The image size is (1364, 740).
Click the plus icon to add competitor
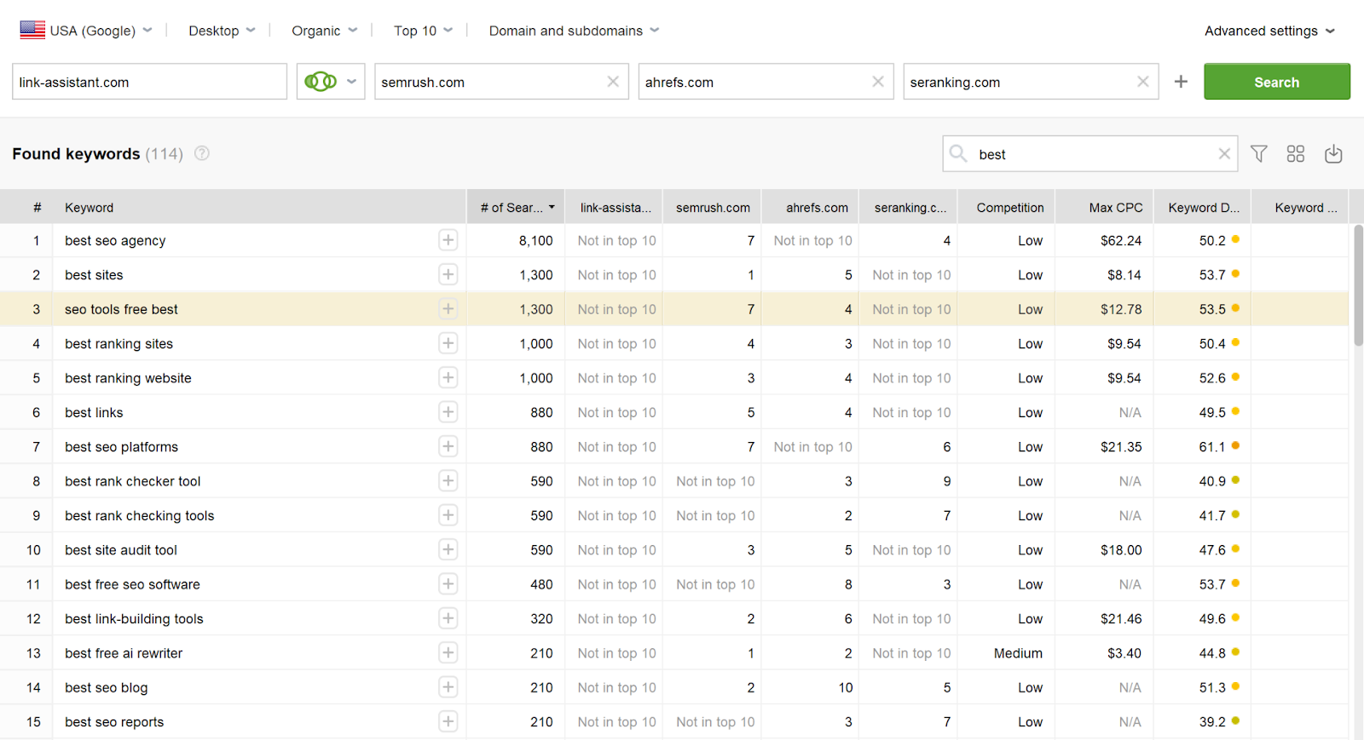point(1181,82)
